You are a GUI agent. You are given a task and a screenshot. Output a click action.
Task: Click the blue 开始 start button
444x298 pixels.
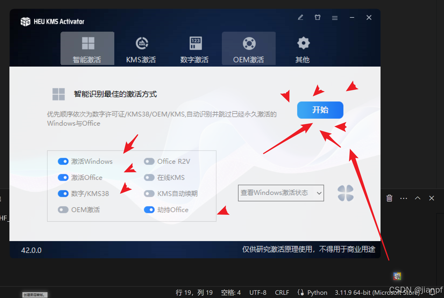pos(320,110)
